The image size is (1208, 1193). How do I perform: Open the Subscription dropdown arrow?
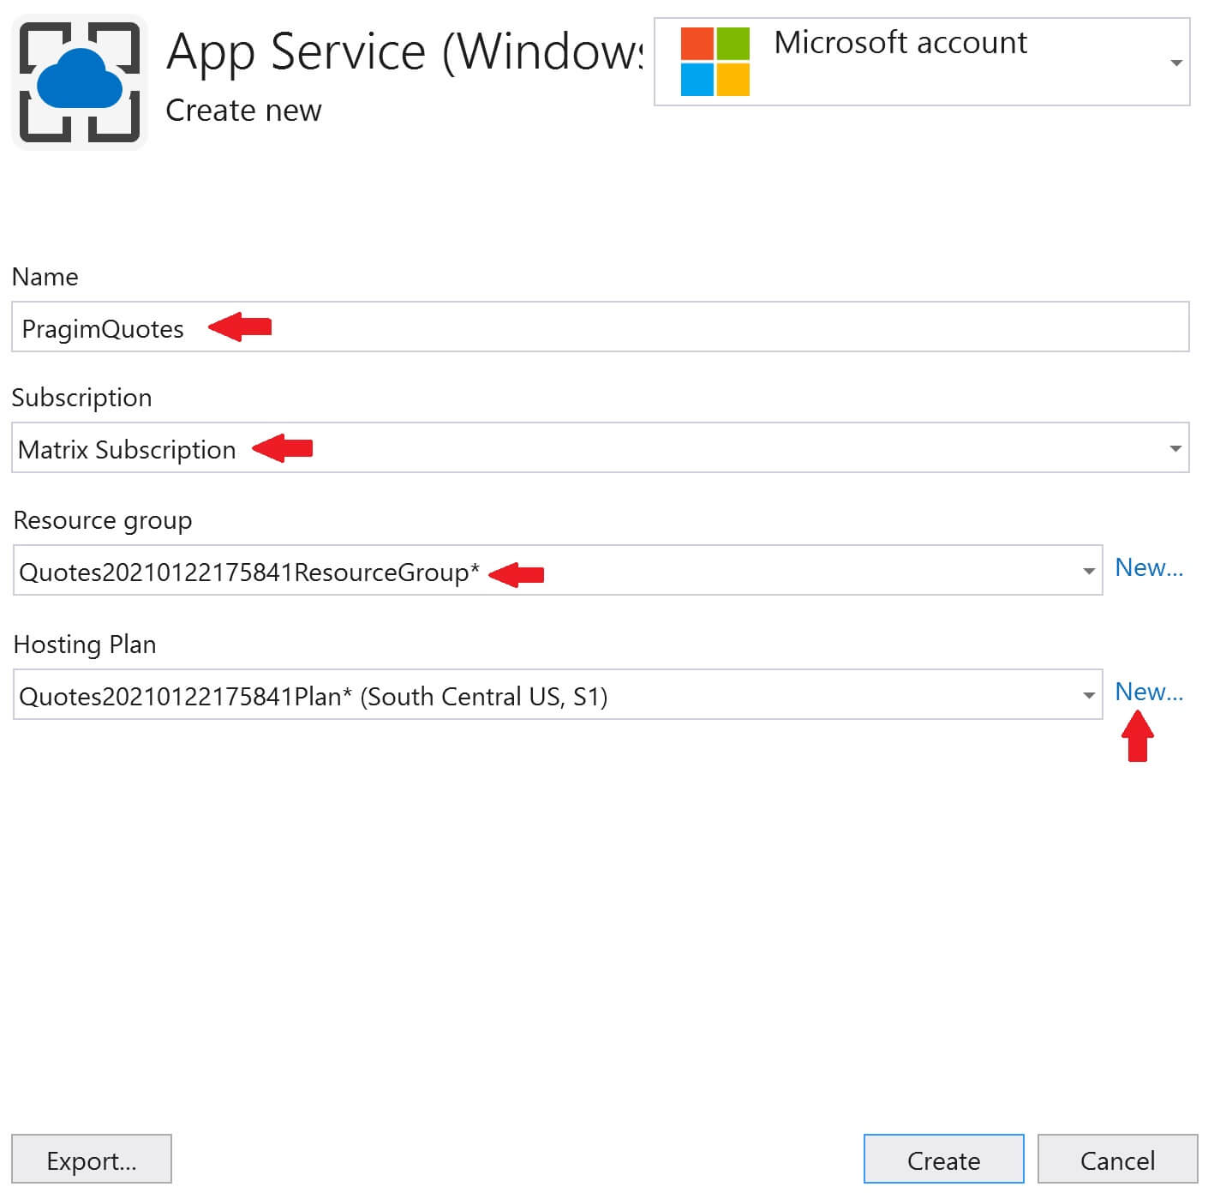pyautogui.click(x=1175, y=448)
